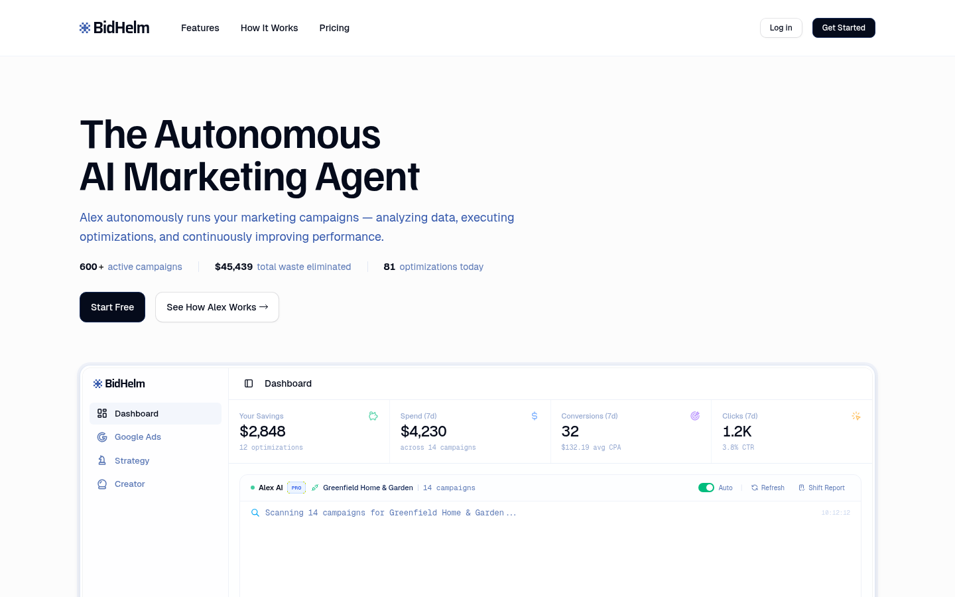Open the Features navigation menu item

200,28
